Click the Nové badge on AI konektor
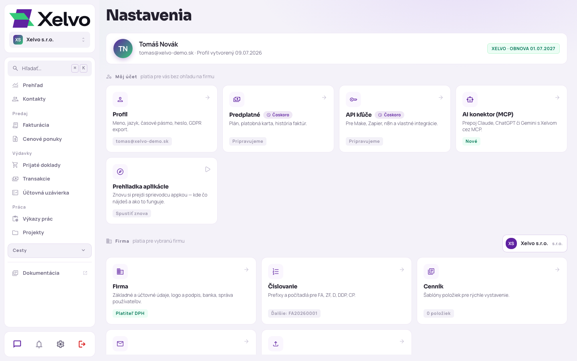 point(471,141)
